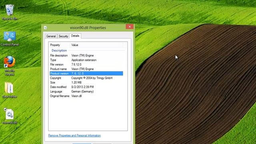Select the vision90.dll file icon

coord(10,116)
